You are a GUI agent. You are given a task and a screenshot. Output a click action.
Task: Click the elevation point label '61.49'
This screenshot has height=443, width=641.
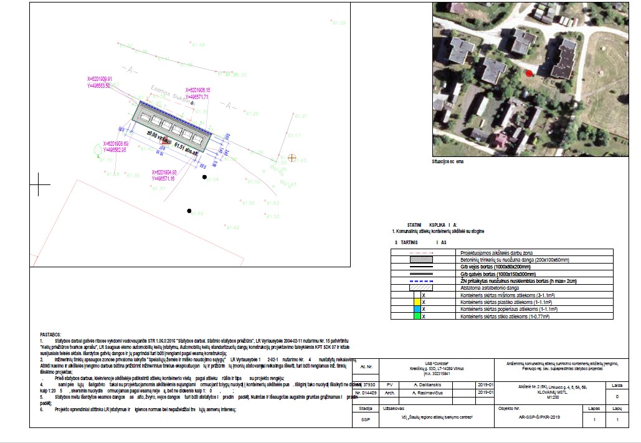[x=198, y=45]
